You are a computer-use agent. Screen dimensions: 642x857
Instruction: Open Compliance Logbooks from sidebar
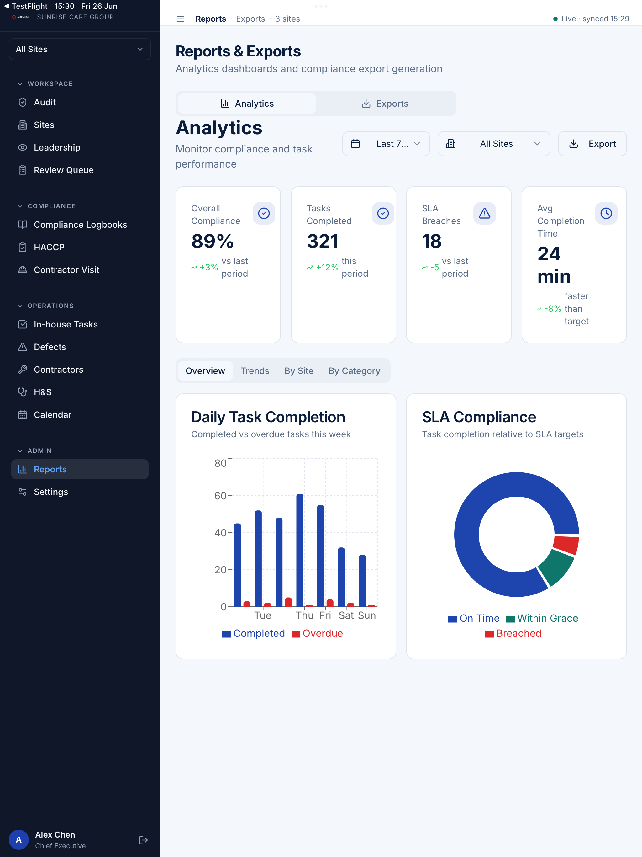[x=80, y=225]
